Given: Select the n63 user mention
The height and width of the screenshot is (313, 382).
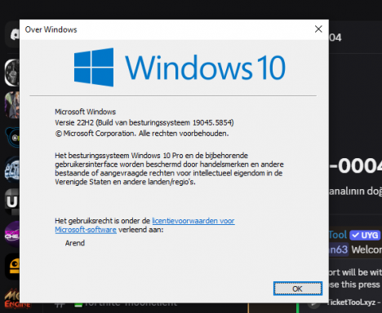Looking at the screenshot, I should click(x=339, y=249).
